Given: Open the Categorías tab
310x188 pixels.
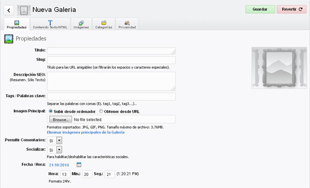Looking at the screenshot, I should [x=103, y=24].
